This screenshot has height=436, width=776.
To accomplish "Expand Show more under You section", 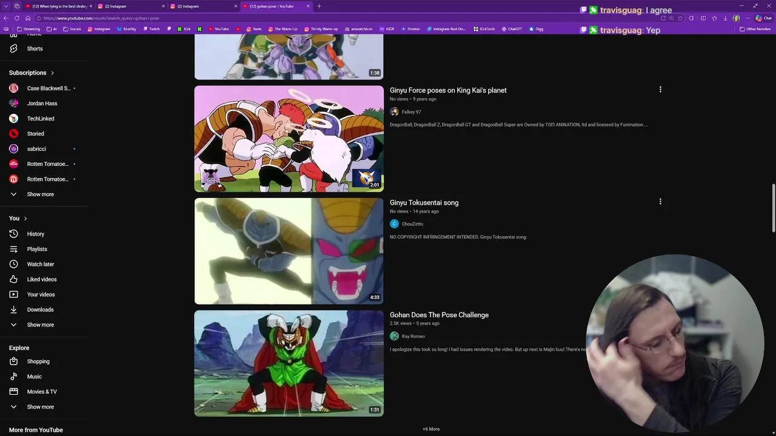I will coord(40,325).
